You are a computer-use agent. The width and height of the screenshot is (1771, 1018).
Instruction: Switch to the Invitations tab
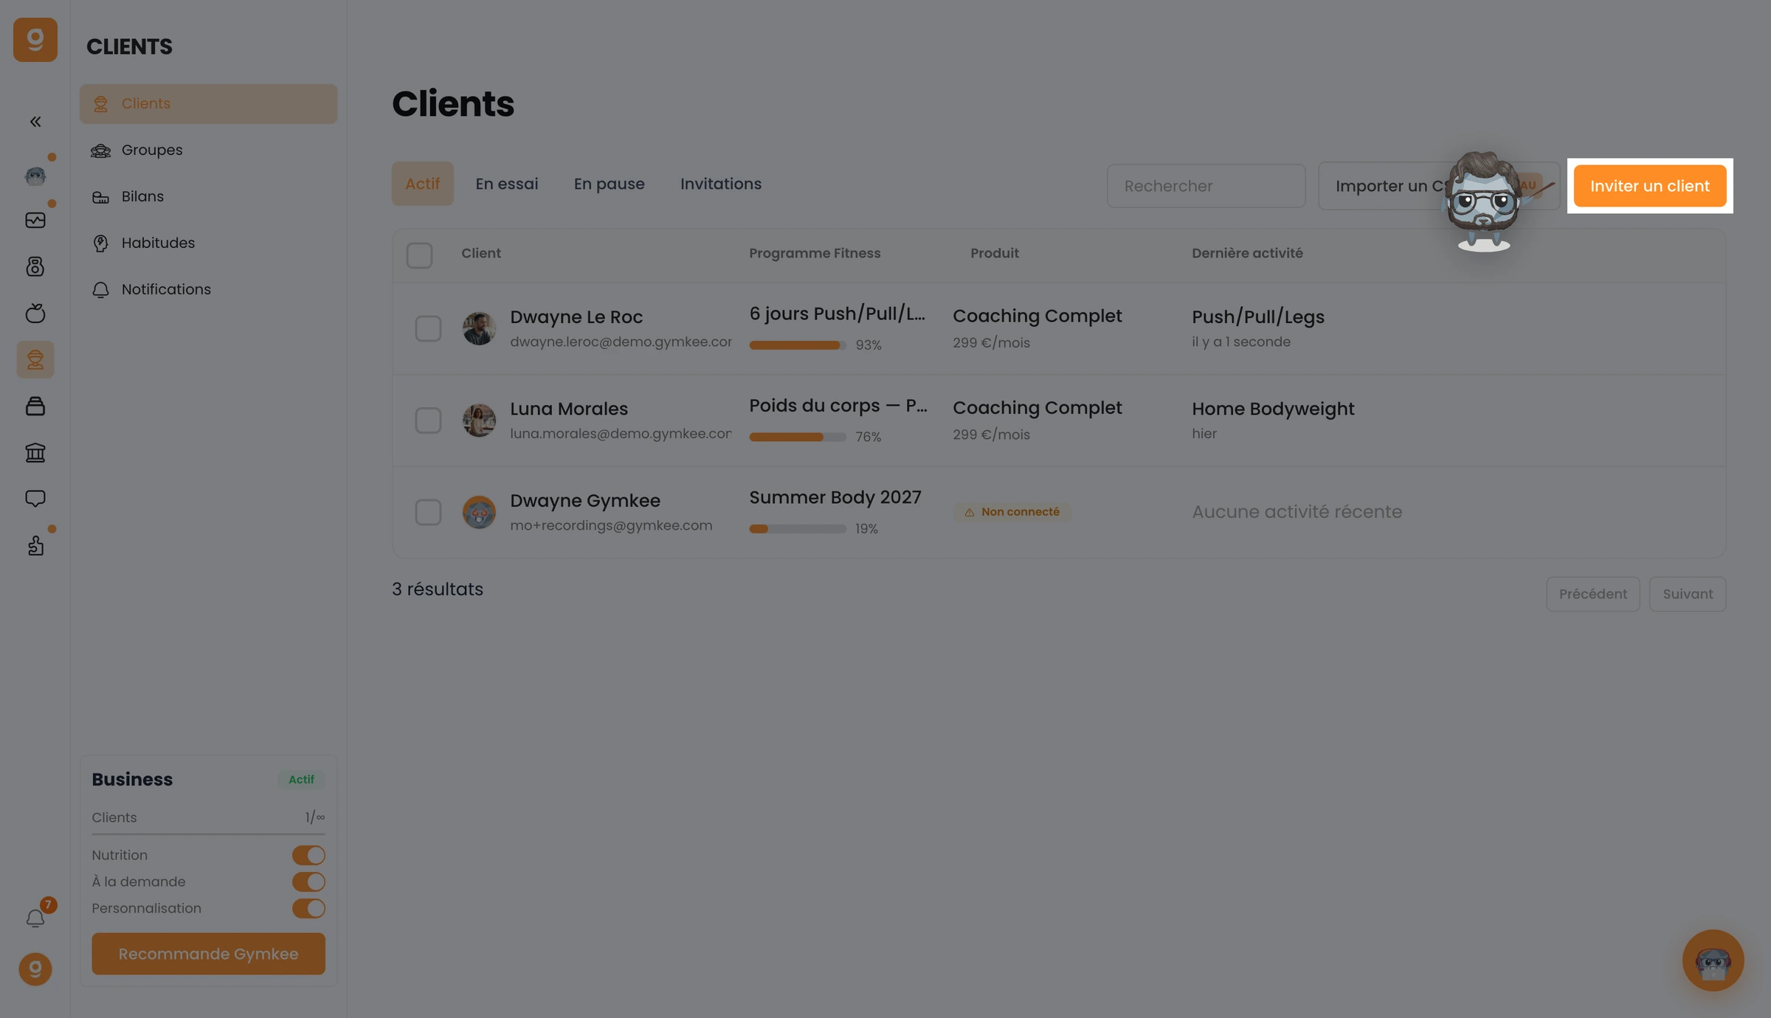[x=721, y=184]
